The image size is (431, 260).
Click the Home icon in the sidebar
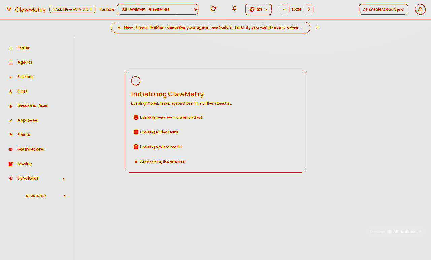pos(11,48)
